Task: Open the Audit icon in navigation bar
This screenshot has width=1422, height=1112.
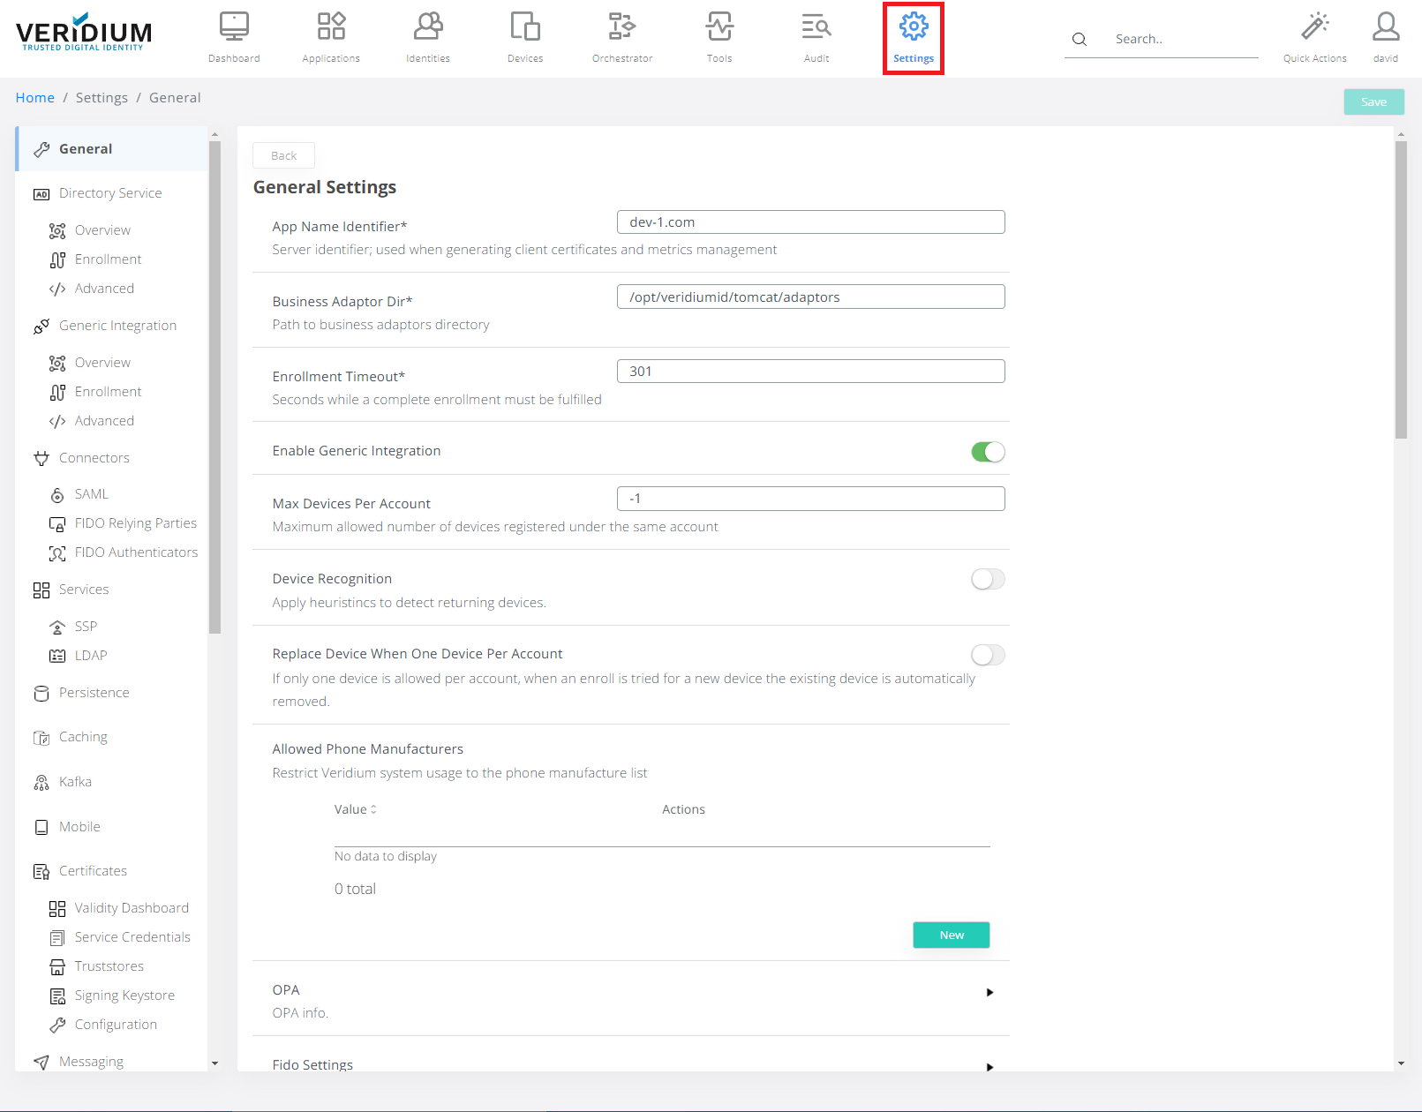Action: (816, 28)
